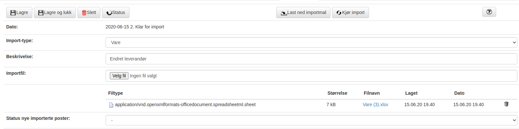This screenshot has width=519, height=129.
Task: Click the Størrelse column header
Action: tap(337, 93)
